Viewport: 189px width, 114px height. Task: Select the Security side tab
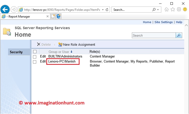19,52
